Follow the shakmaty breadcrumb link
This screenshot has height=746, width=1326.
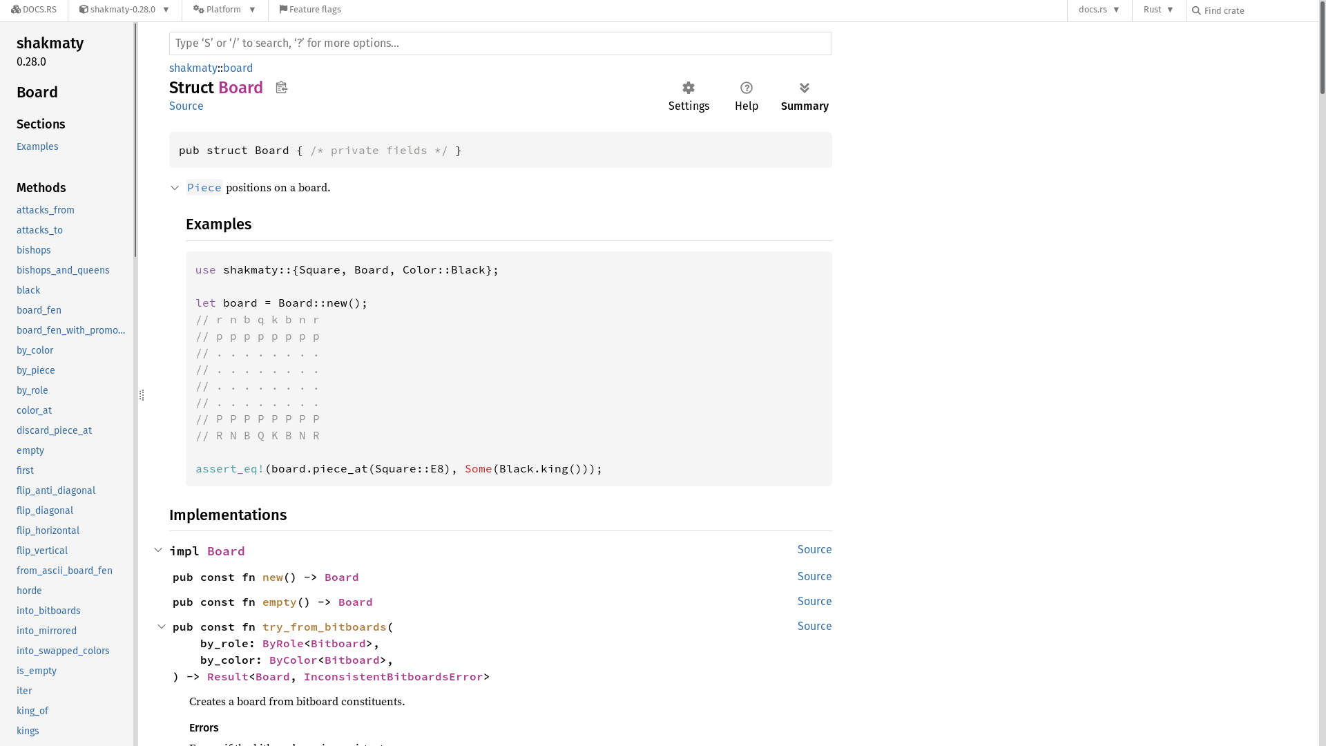(x=193, y=68)
